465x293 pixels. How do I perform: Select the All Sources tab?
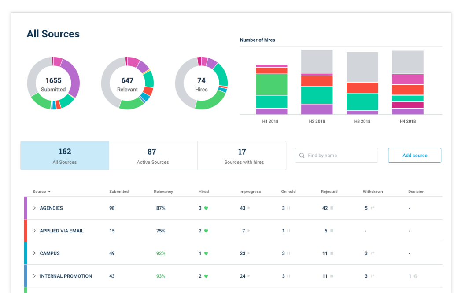(65, 156)
